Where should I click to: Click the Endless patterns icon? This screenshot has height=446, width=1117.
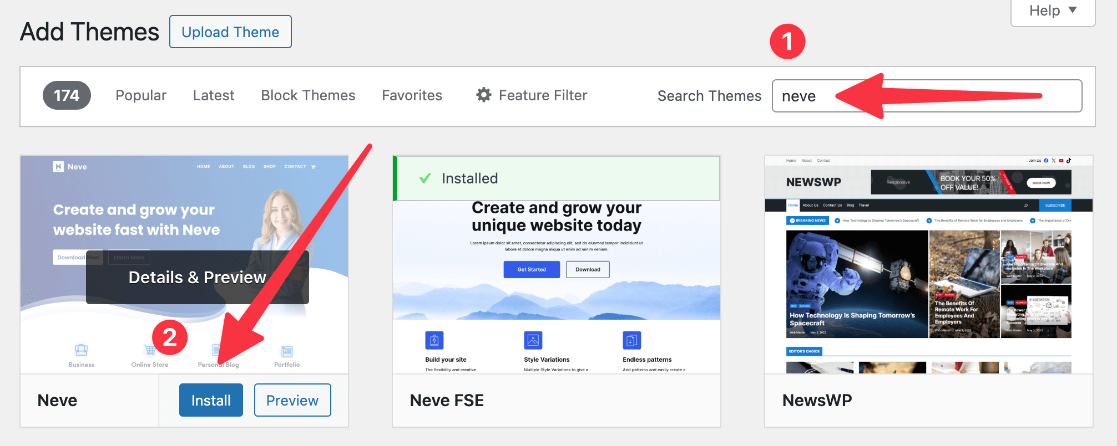coord(632,340)
